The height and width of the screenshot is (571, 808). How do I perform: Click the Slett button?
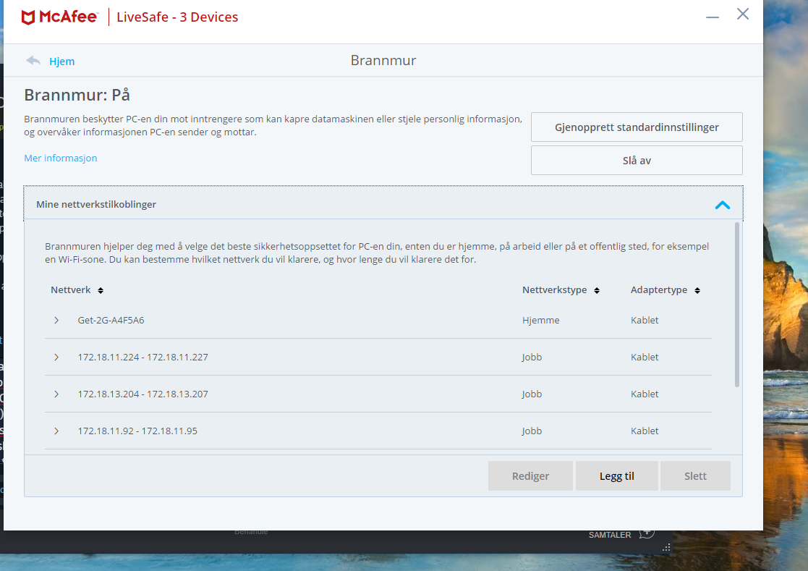tap(695, 476)
